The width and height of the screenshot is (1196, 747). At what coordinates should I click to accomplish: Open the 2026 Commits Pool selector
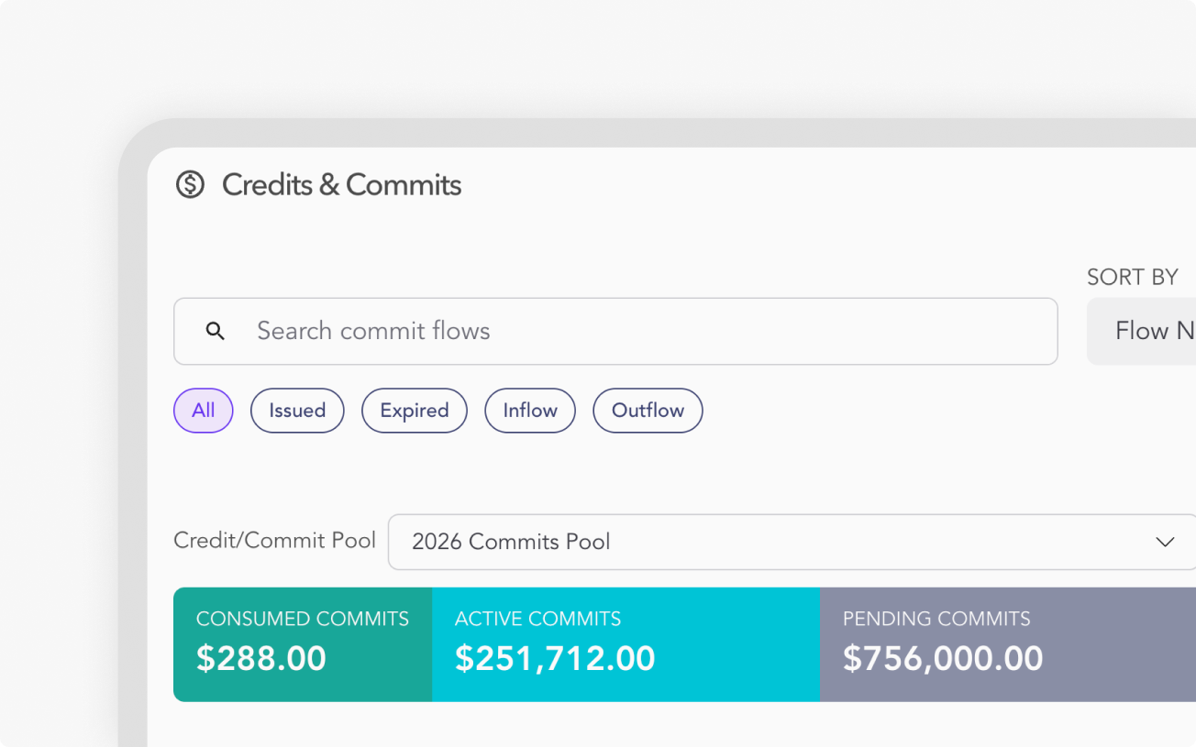click(x=770, y=542)
